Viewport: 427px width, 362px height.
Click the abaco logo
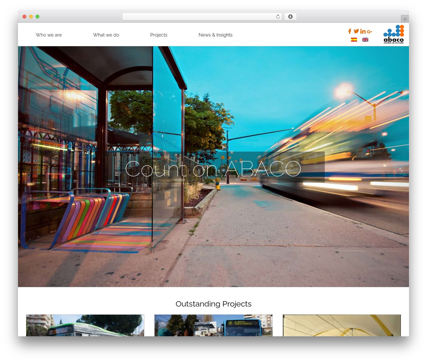(394, 34)
